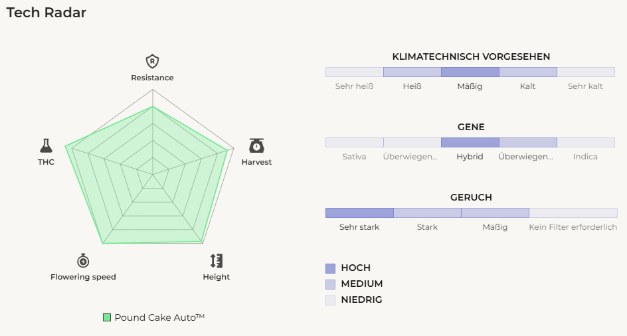Click the Sehr stark odor segment
The image size is (627, 336).
[x=359, y=212]
